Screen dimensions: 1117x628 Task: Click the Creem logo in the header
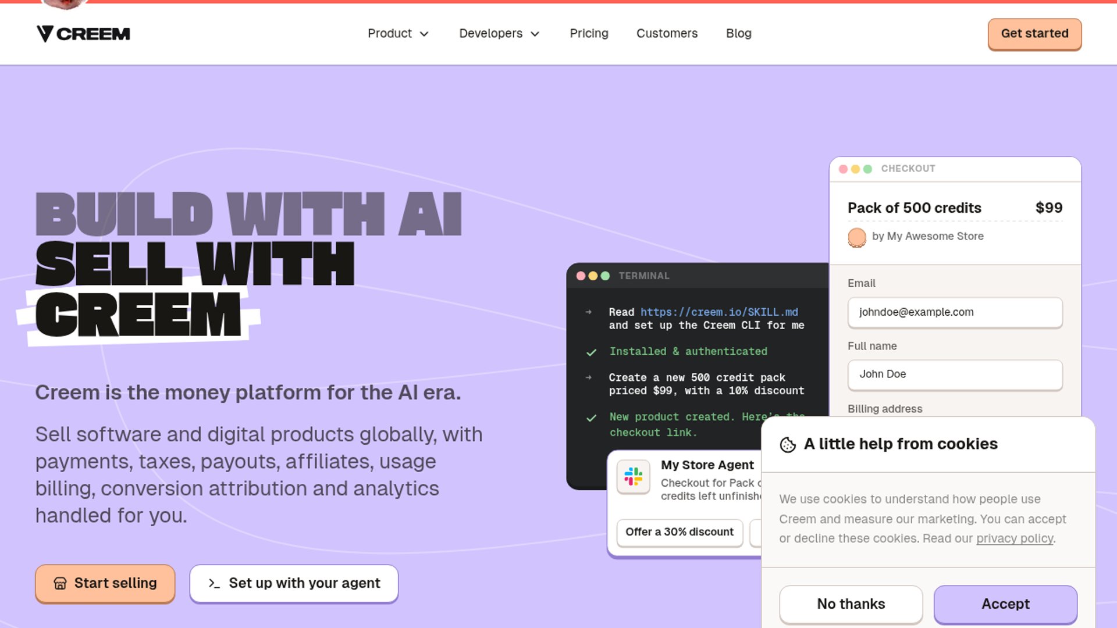pyautogui.click(x=83, y=34)
